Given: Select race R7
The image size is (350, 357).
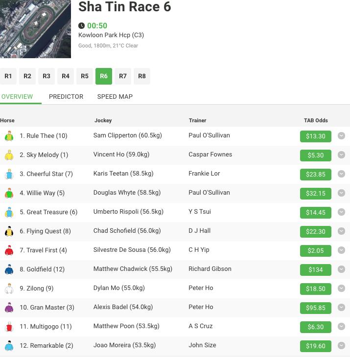Looking at the screenshot, I should pos(123,76).
